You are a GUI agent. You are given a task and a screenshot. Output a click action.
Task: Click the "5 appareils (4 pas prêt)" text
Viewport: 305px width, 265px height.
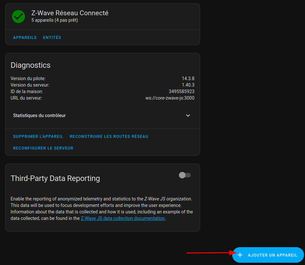pos(55,20)
